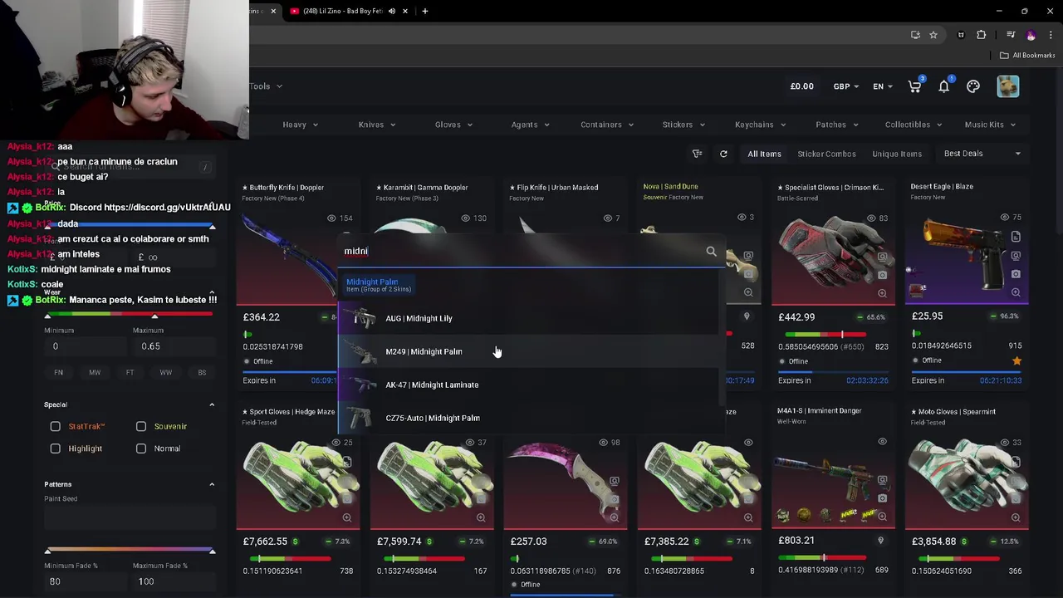1063x598 pixels.
Task: Enable the Highlight checkbox
Action: coord(56,448)
